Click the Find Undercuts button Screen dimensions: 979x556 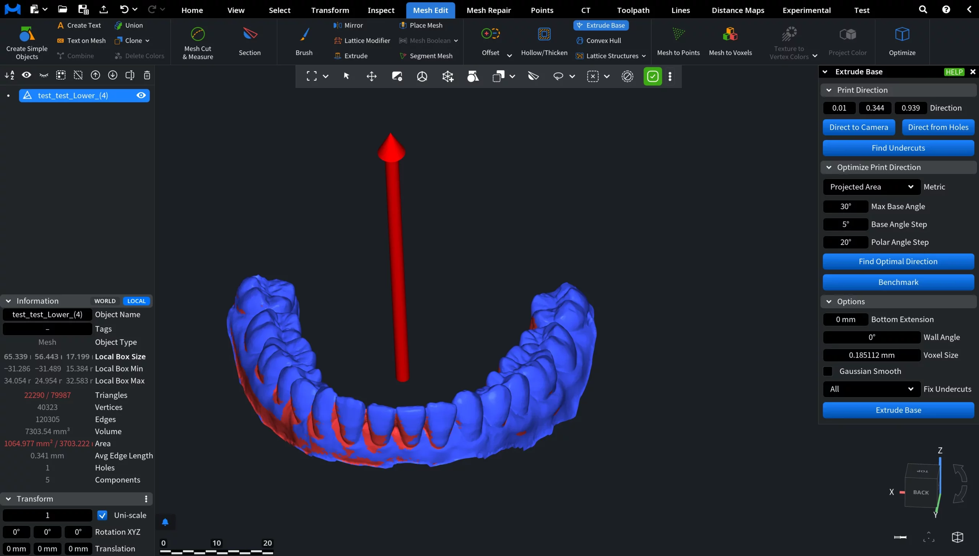coord(898,148)
